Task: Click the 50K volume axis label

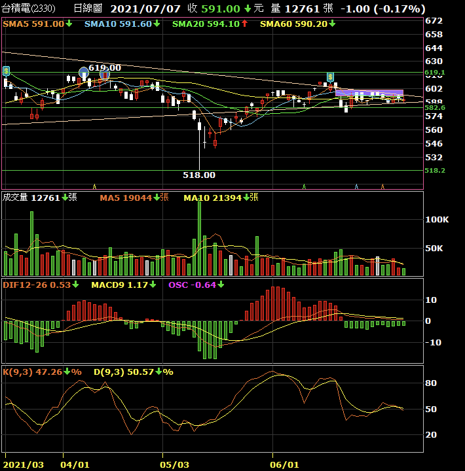Action: pos(434,248)
